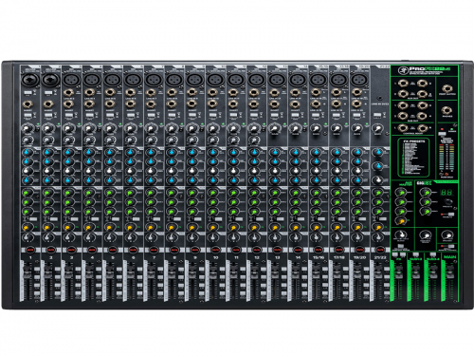Screen dimensions: 474x356
Task: Mute channel 9 with its red mute button
Action: 194,250
